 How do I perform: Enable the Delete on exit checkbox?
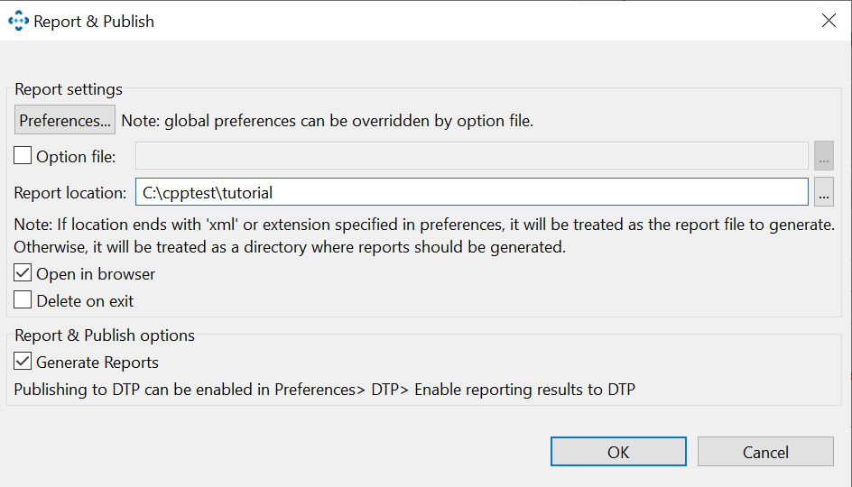click(x=23, y=300)
